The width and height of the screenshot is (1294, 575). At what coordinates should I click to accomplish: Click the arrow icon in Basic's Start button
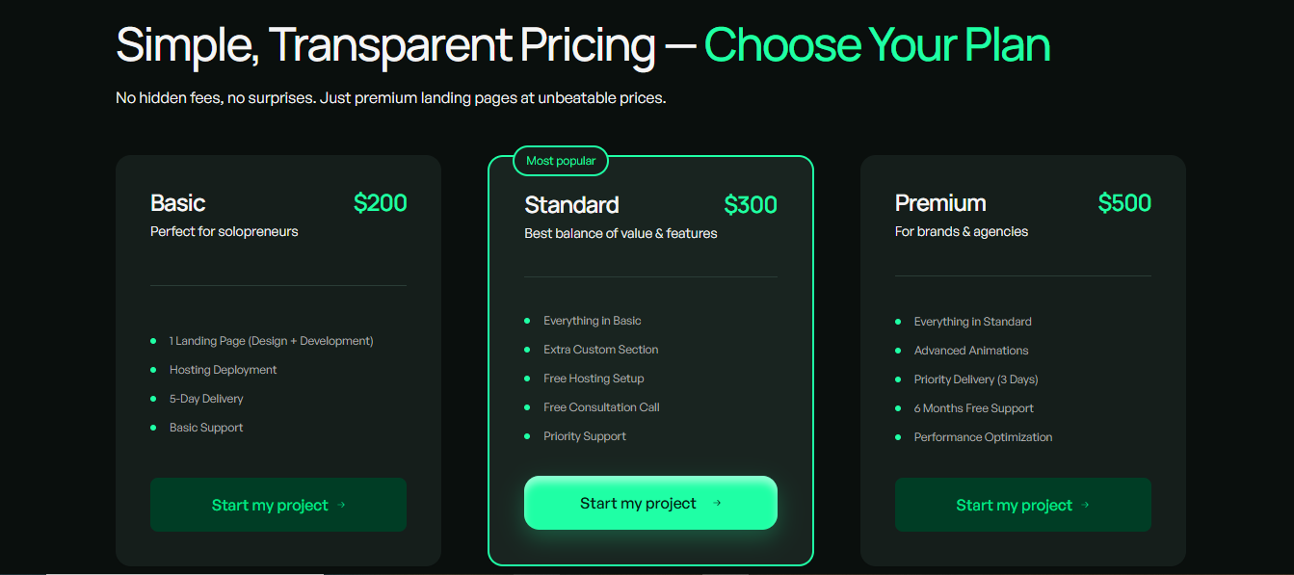342,505
